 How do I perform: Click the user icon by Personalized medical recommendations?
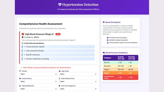(108, 43)
